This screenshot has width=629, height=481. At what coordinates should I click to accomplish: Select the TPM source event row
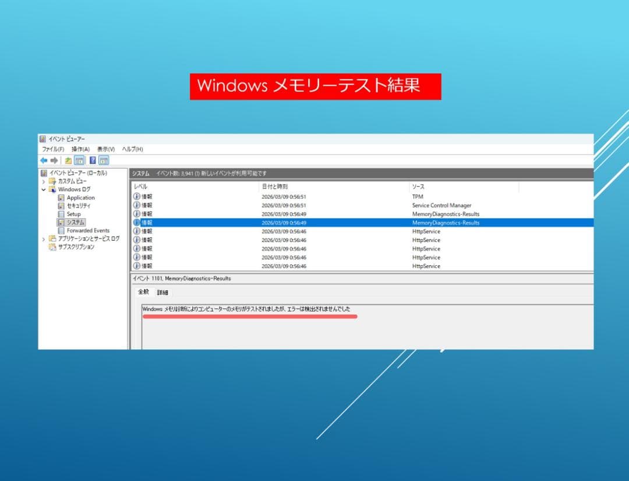363,196
